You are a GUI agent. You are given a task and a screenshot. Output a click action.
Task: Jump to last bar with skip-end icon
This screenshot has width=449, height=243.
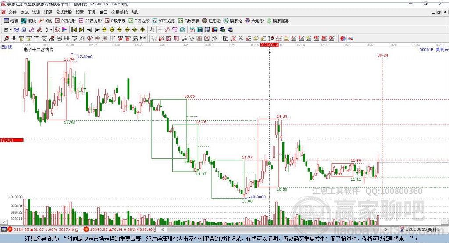pyautogui.click(x=82, y=30)
